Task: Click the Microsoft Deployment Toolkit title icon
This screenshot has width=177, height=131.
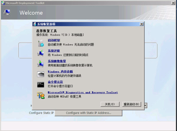Action: pos(3,3)
